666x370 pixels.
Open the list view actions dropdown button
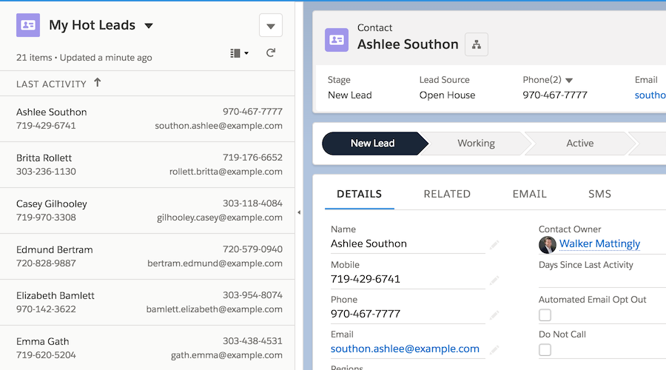pos(270,26)
